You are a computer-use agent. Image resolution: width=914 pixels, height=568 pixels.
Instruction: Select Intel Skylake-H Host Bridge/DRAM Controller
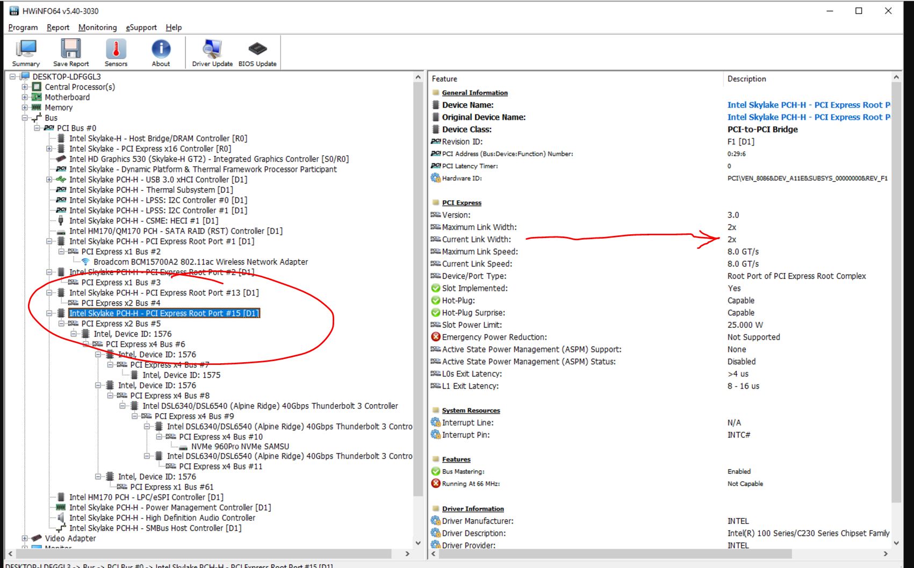158,139
